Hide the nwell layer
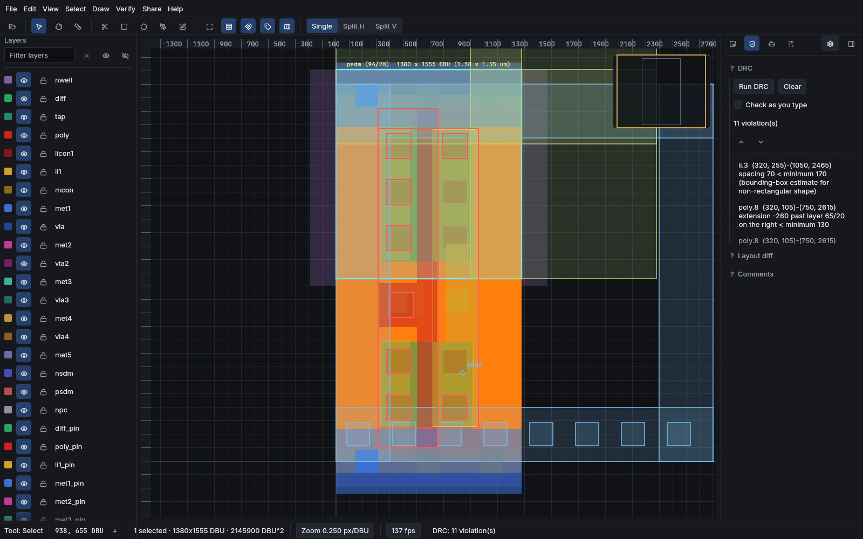This screenshot has width=863, height=539. [x=24, y=80]
